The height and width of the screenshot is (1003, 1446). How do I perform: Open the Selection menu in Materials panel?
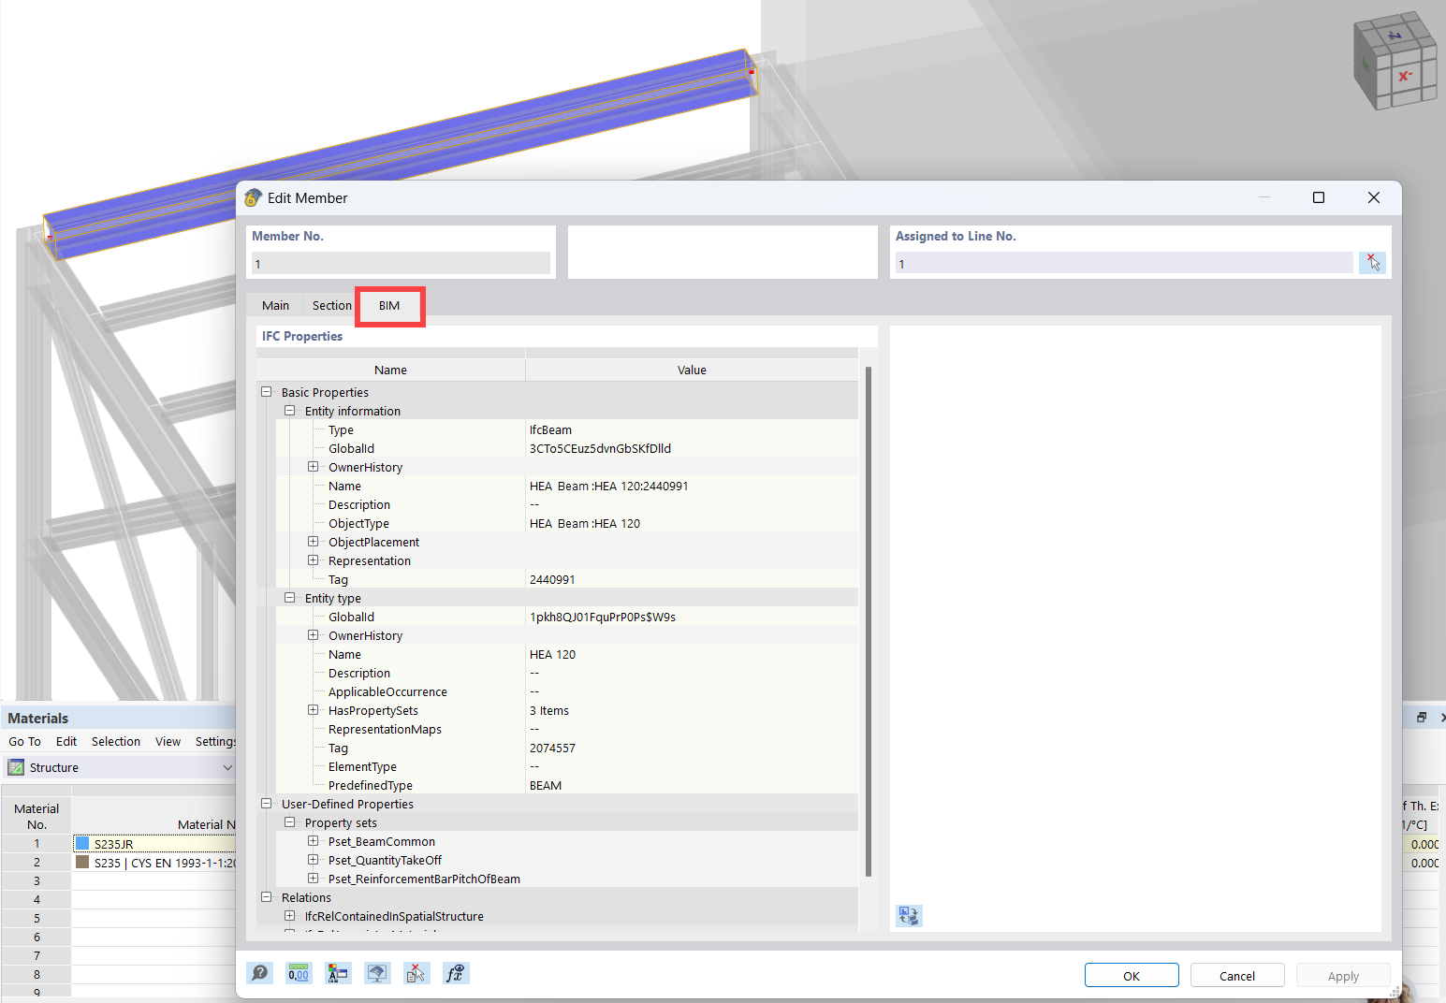click(115, 741)
